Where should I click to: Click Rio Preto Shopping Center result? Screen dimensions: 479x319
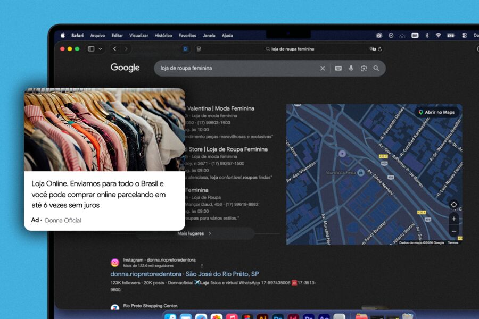point(150,306)
